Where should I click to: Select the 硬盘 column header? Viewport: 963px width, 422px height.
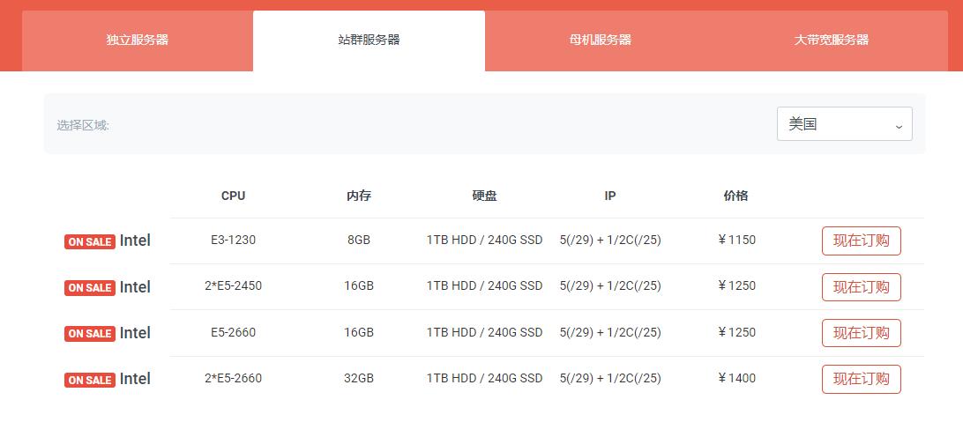(x=484, y=196)
